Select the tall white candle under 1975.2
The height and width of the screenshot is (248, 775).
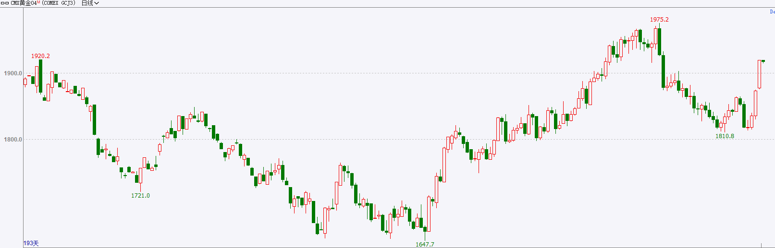[x=656, y=36]
